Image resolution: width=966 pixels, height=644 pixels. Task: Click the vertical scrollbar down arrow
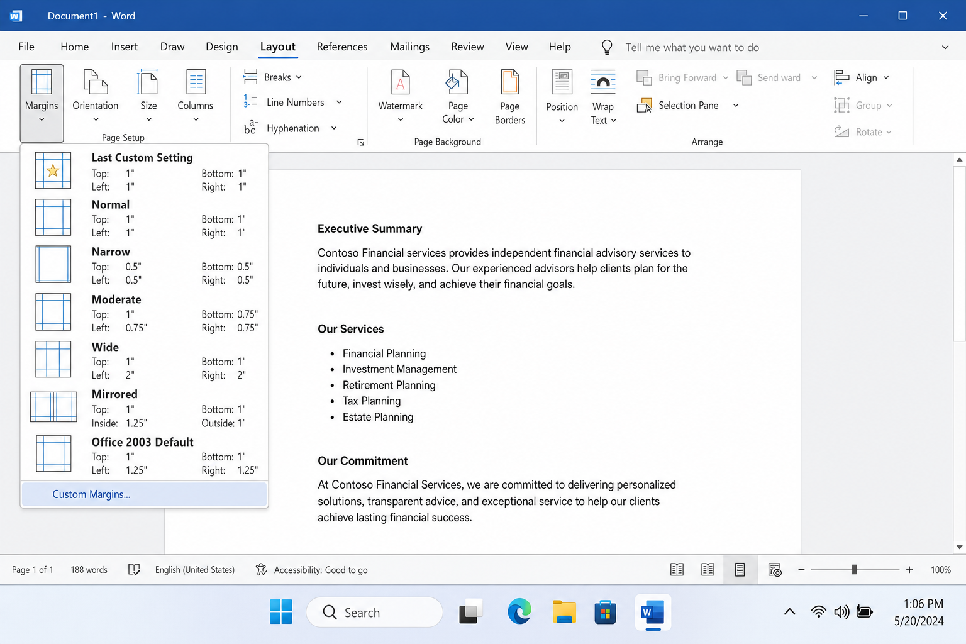[960, 547]
